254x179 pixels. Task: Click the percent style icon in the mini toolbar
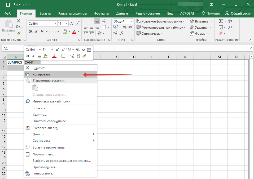click(78, 50)
